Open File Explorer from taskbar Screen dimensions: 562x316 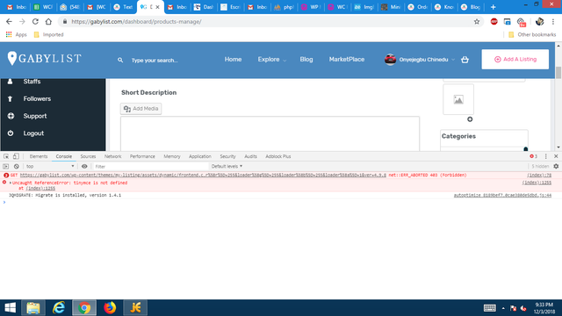click(x=33, y=308)
